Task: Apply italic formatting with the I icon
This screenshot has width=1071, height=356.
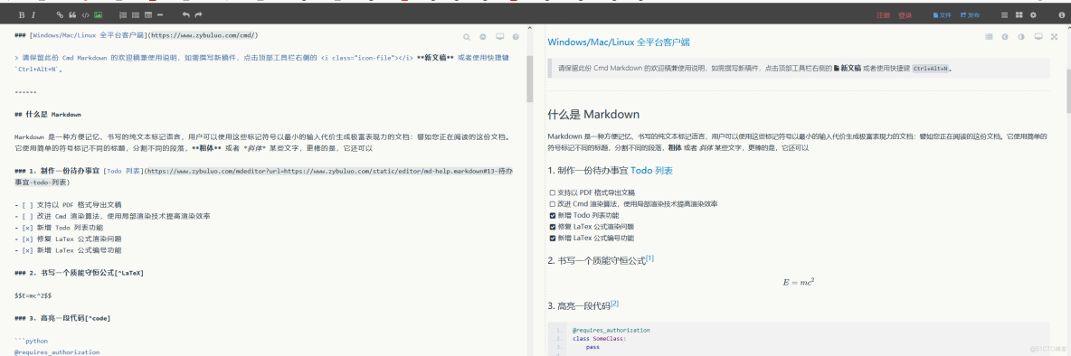Action: click(x=34, y=14)
